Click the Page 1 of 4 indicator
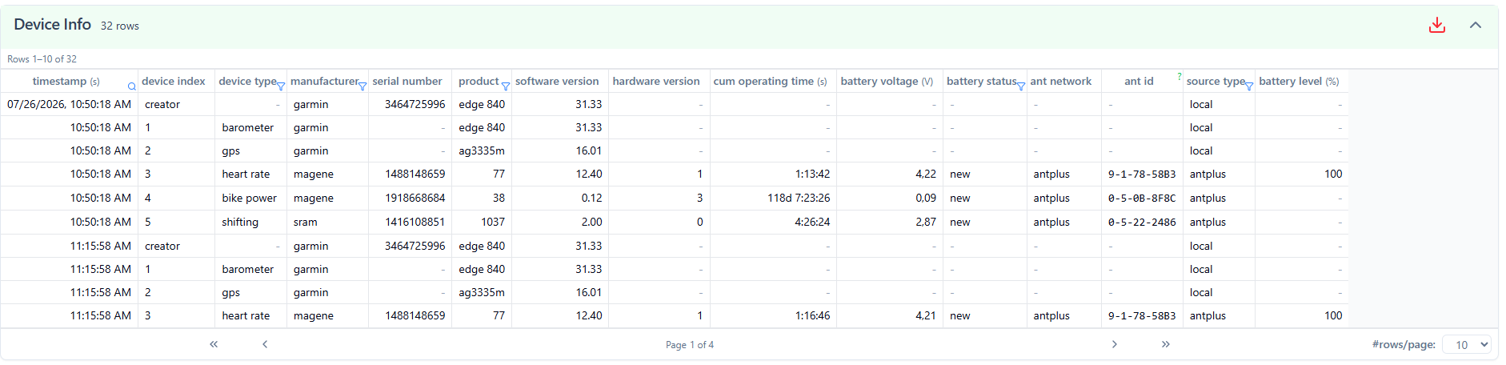Image resolution: width=1506 pixels, height=365 pixels. [x=690, y=345]
